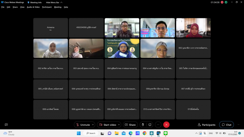Open LINE app from the taskbar

pyautogui.click(x=166, y=133)
